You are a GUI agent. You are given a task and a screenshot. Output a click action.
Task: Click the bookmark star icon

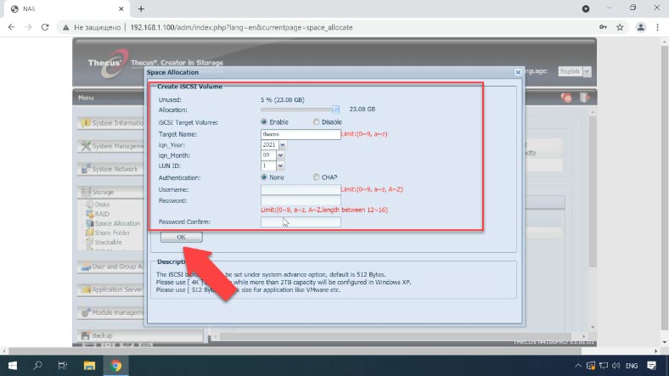click(x=620, y=27)
